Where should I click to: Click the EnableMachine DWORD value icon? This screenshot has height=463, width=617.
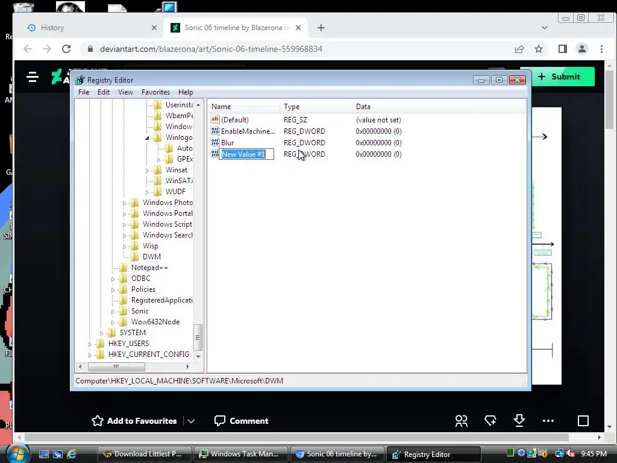(215, 131)
